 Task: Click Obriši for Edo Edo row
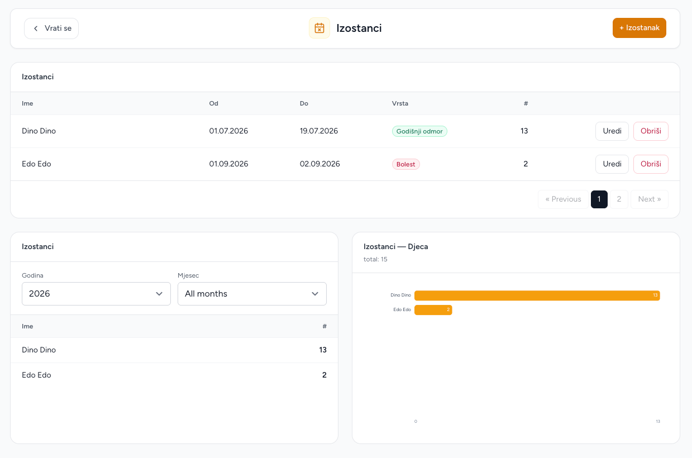pos(651,164)
